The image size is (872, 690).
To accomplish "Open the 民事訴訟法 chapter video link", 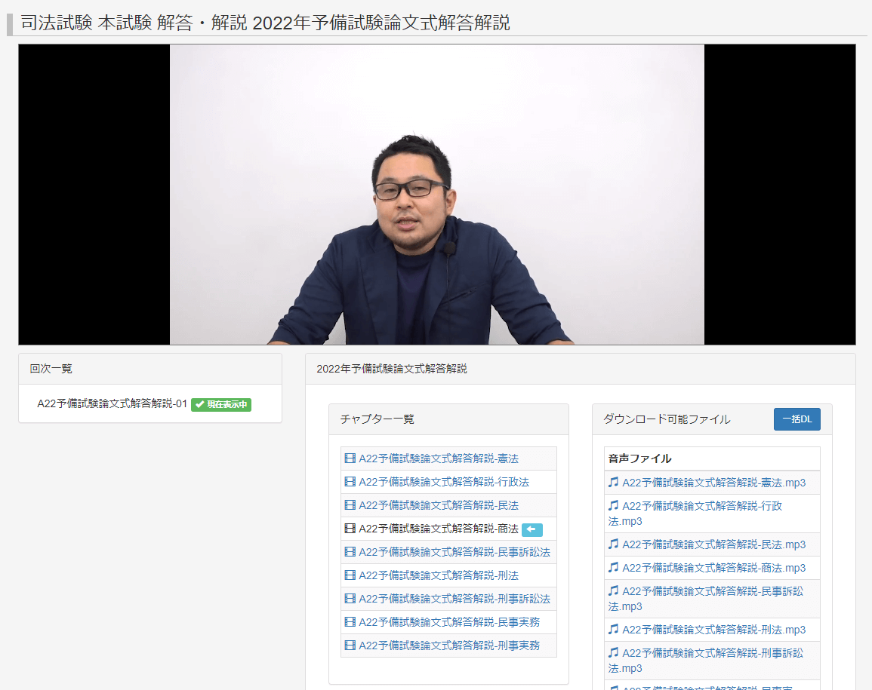I will [x=454, y=552].
